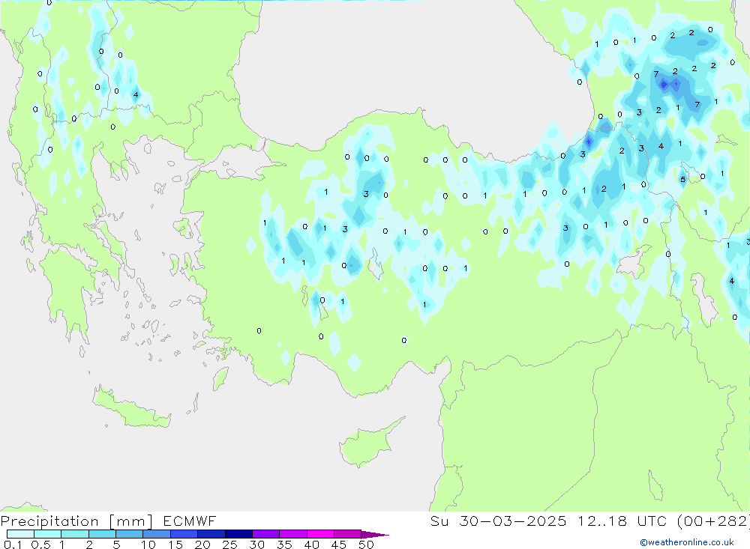750x549 pixels.
Task: Click the 'ECMWF' model label
Action: 190,521
